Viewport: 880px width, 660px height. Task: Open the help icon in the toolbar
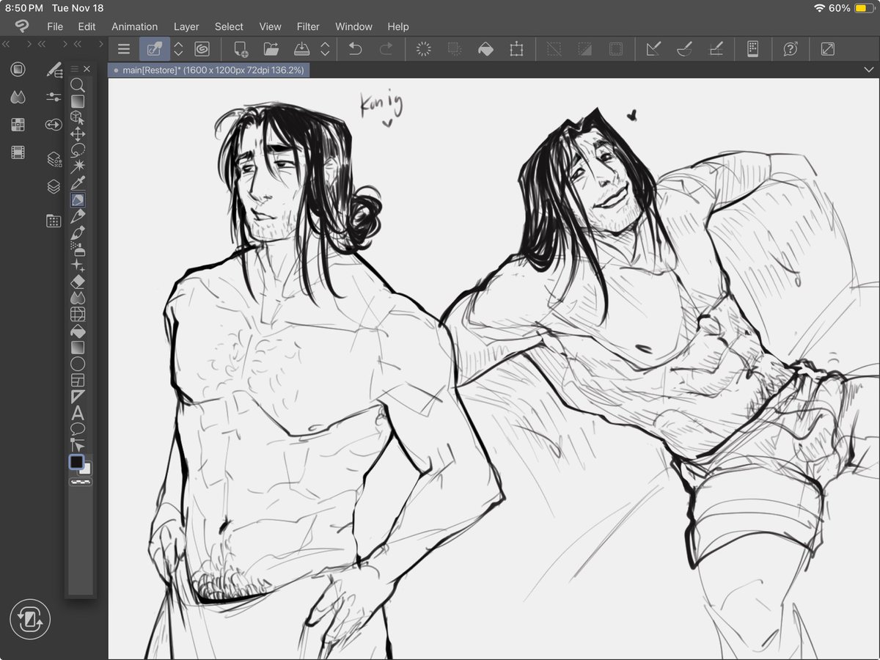pos(790,48)
